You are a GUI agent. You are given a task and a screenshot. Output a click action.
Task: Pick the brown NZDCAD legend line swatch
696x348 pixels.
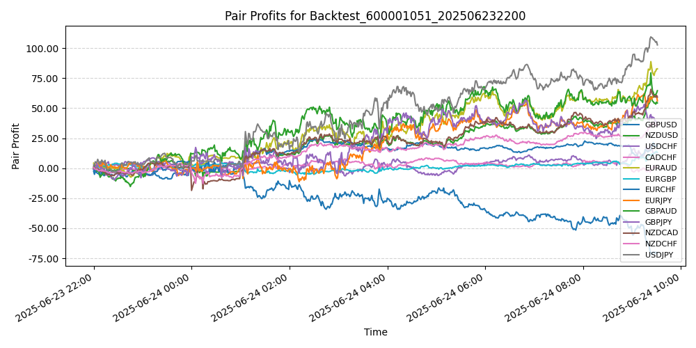coord(632,232)
